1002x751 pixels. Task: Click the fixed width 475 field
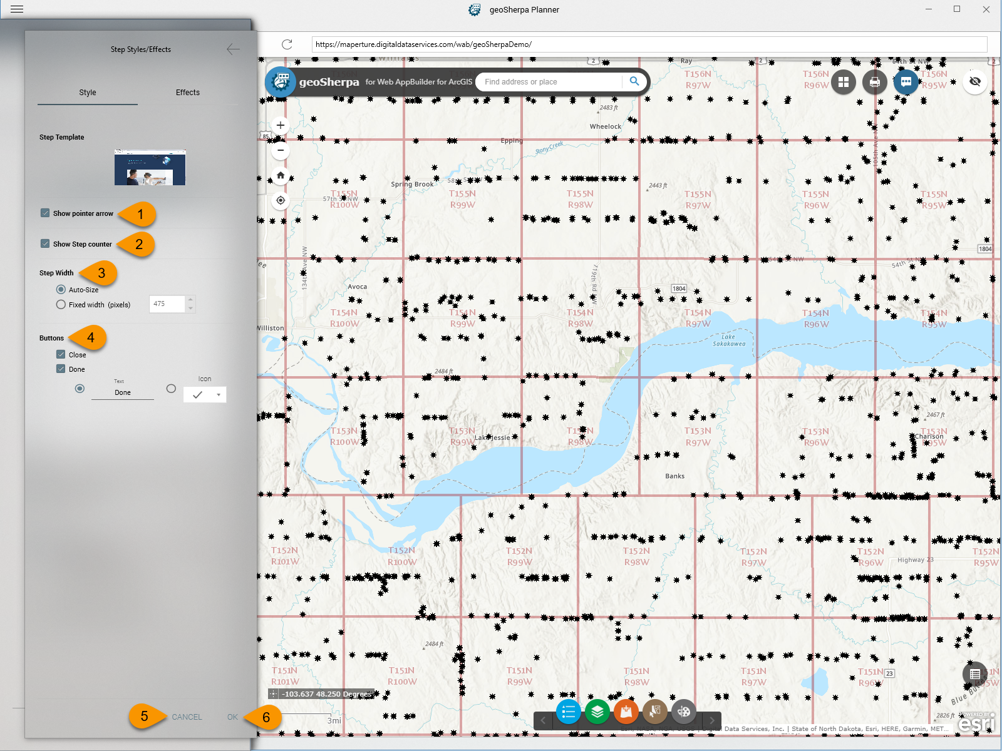[167, 304]
